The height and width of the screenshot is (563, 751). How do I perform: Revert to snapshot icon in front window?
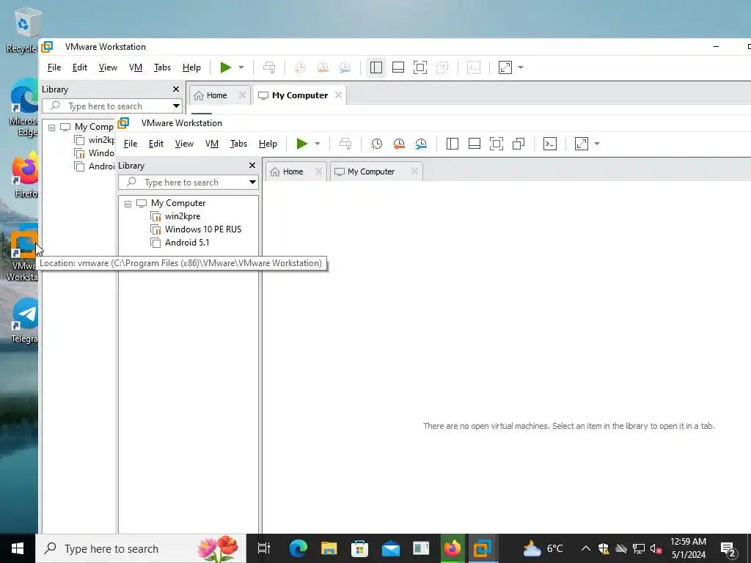tap(399, 144)
